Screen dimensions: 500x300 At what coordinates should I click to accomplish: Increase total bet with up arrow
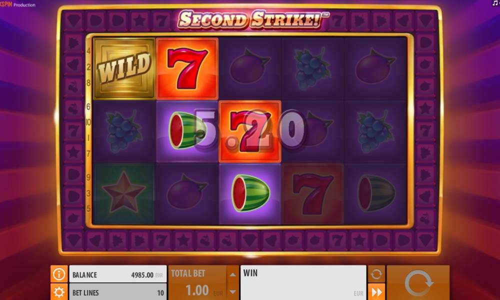tap(233, 274)
